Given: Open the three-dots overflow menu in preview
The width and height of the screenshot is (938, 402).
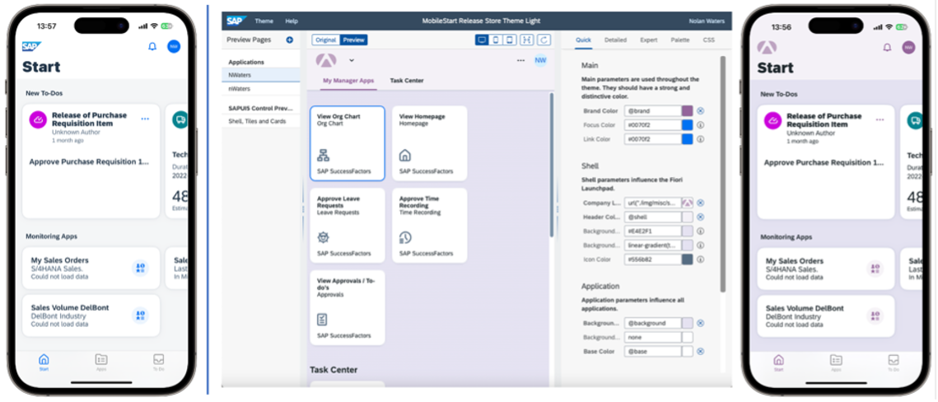Looking at the screenshot, I should point(520,60).
